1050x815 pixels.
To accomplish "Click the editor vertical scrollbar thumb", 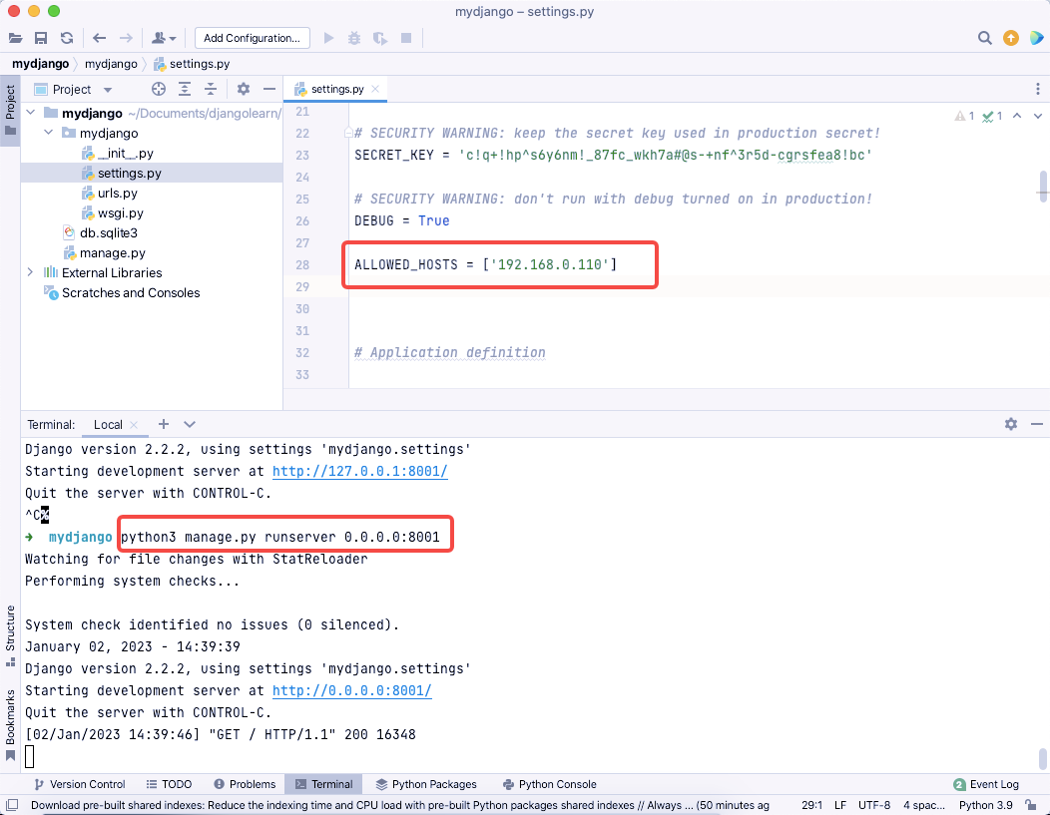I will coord(1043,186).
